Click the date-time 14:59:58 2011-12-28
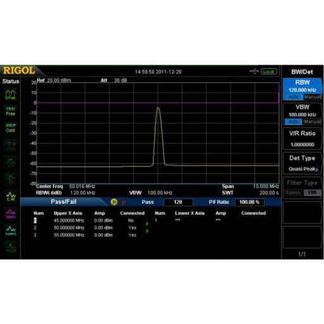The width and height of the screenshot is (324, 324). pyautogui.click(x=158, y=72)
